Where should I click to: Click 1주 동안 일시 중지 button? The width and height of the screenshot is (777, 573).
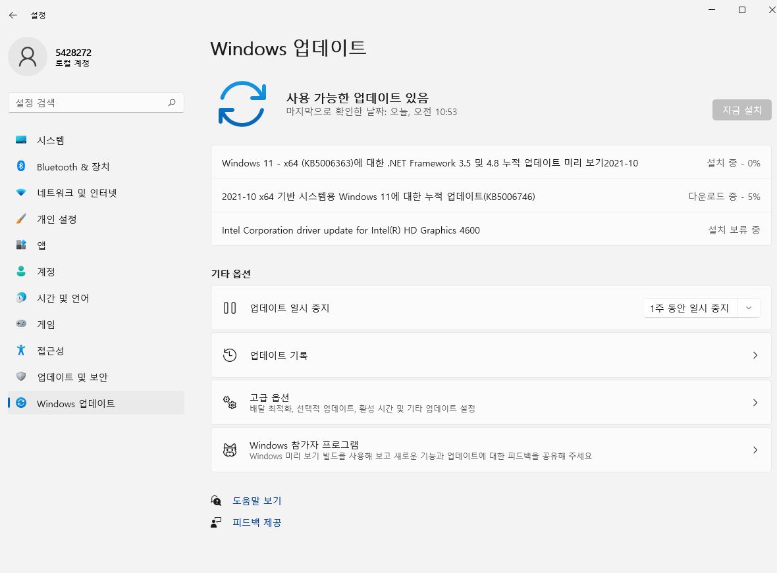[x=690, y=308]
